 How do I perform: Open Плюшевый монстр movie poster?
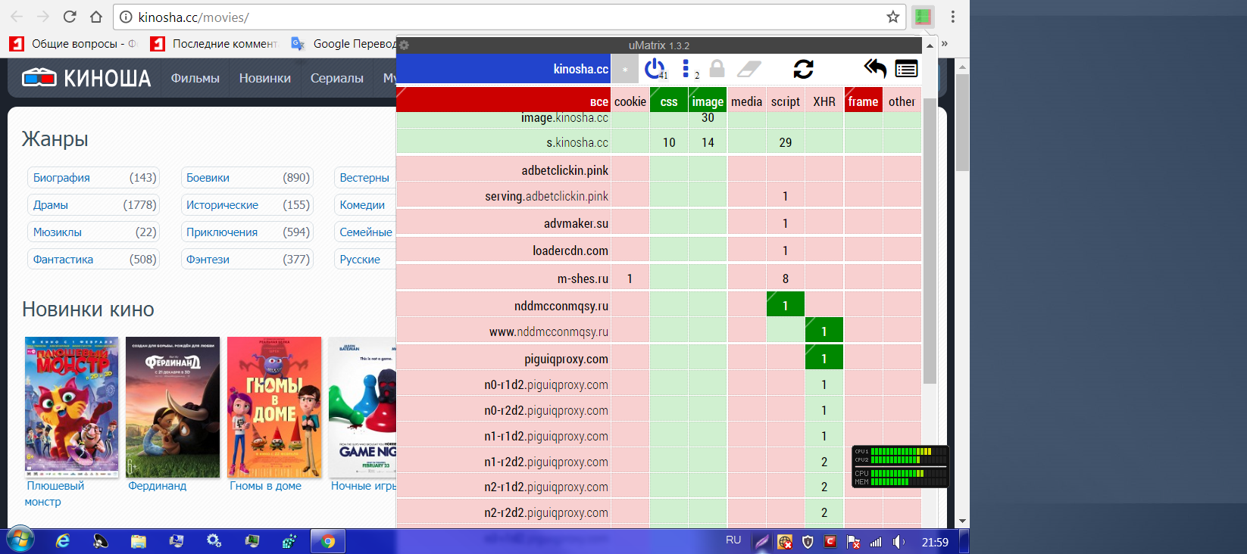[x=71, y=407]
